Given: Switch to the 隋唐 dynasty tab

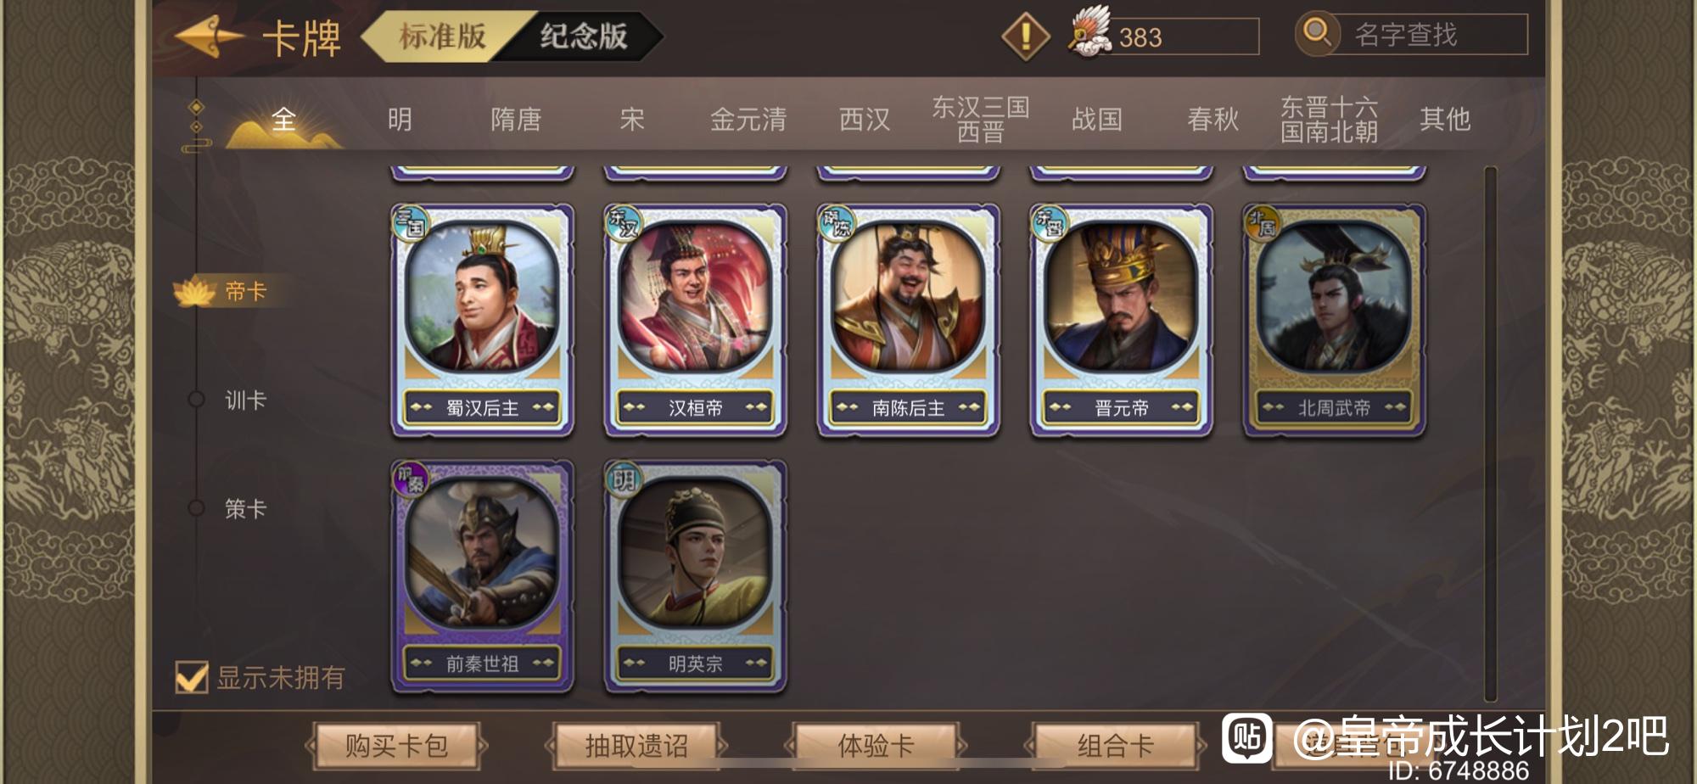Looking at the screenshot, I should tap(516, 119).
